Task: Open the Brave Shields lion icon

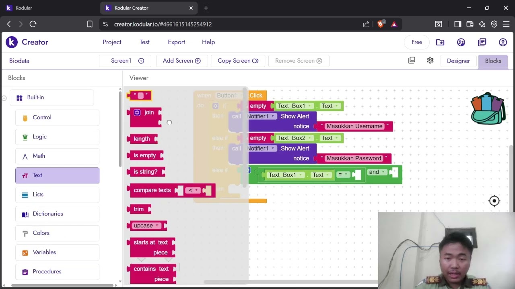Action: click(381, 24)
